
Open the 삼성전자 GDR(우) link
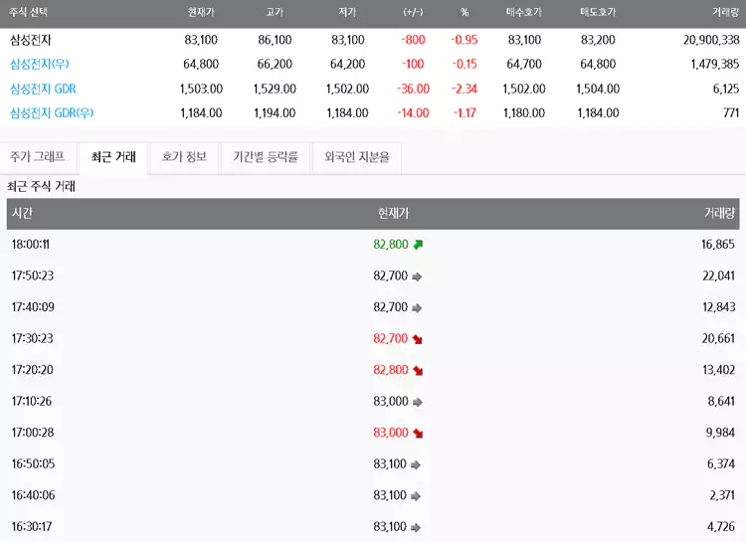point(52,113)
